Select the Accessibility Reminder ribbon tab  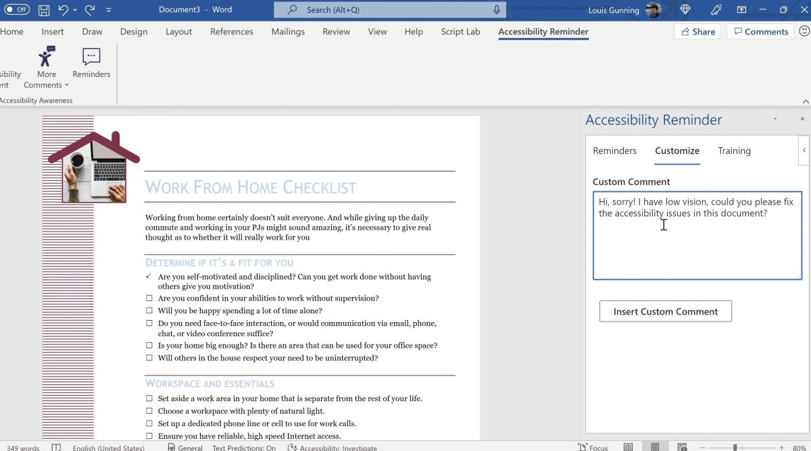pos(543,32)
